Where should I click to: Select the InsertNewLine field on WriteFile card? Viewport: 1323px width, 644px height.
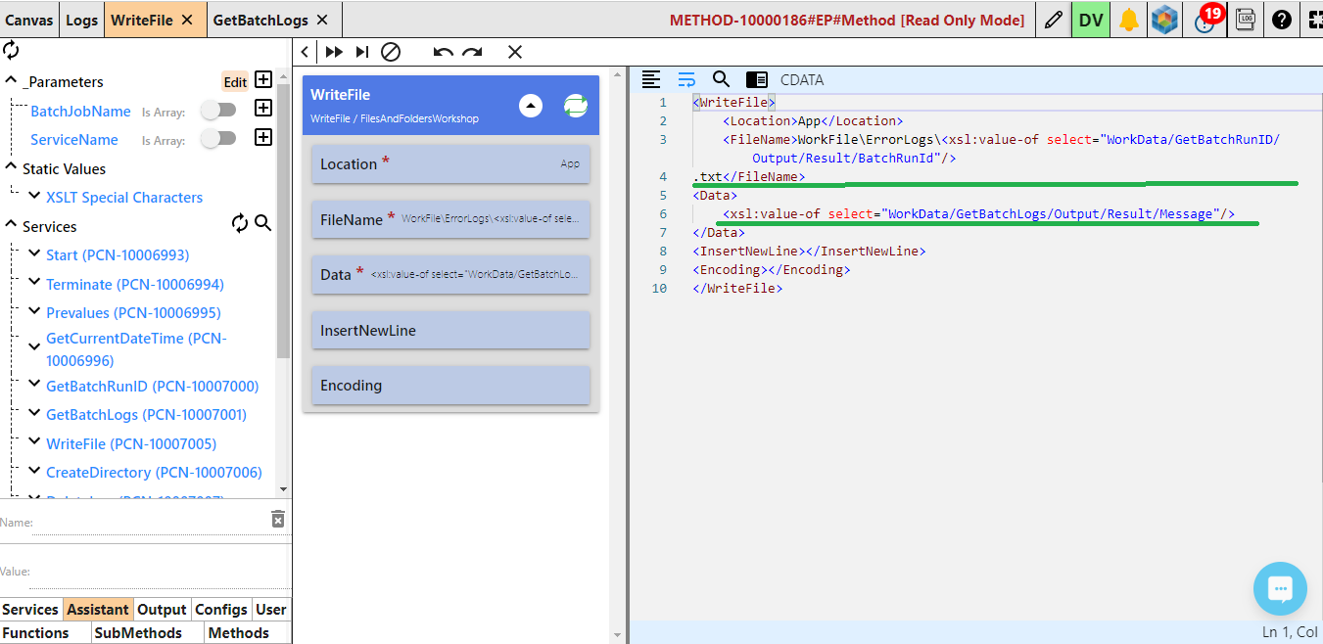450,330
